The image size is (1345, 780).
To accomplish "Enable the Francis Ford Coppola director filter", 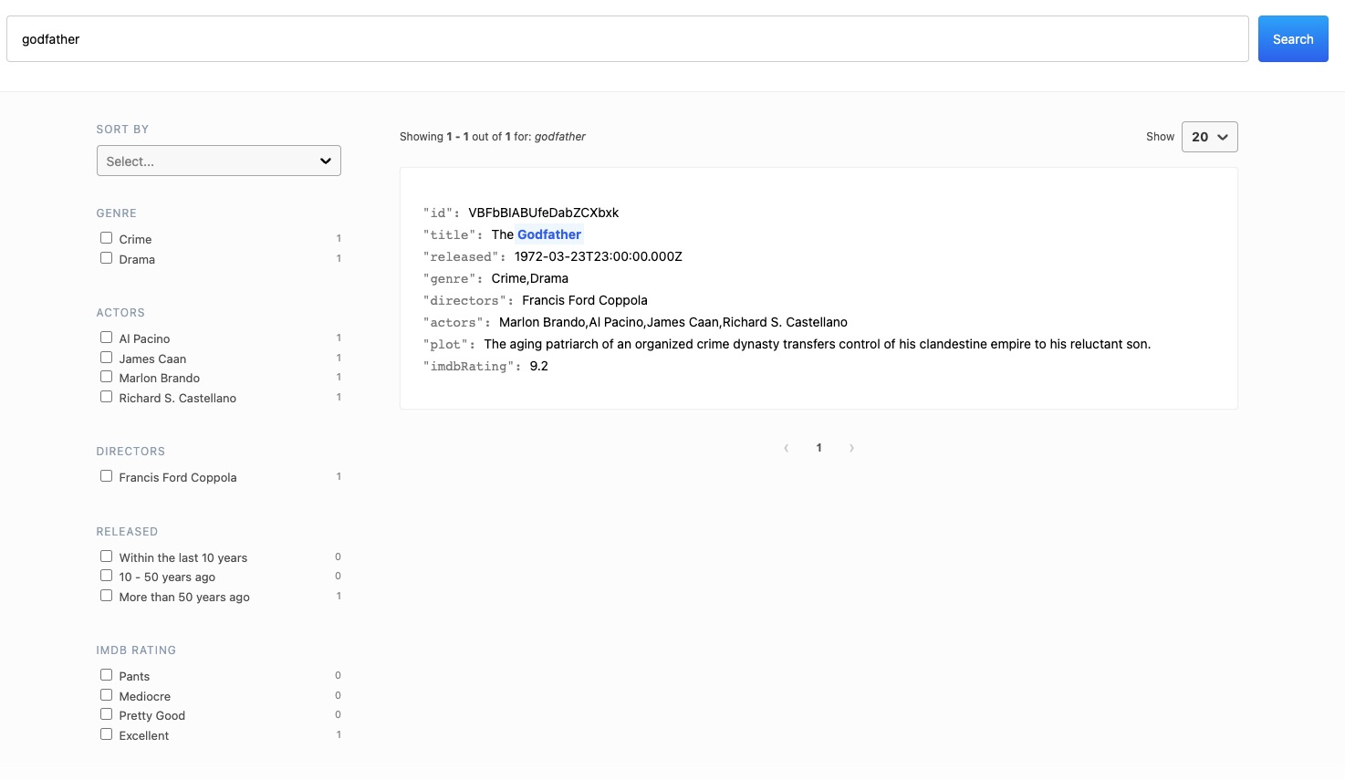I will coord(106,475).
